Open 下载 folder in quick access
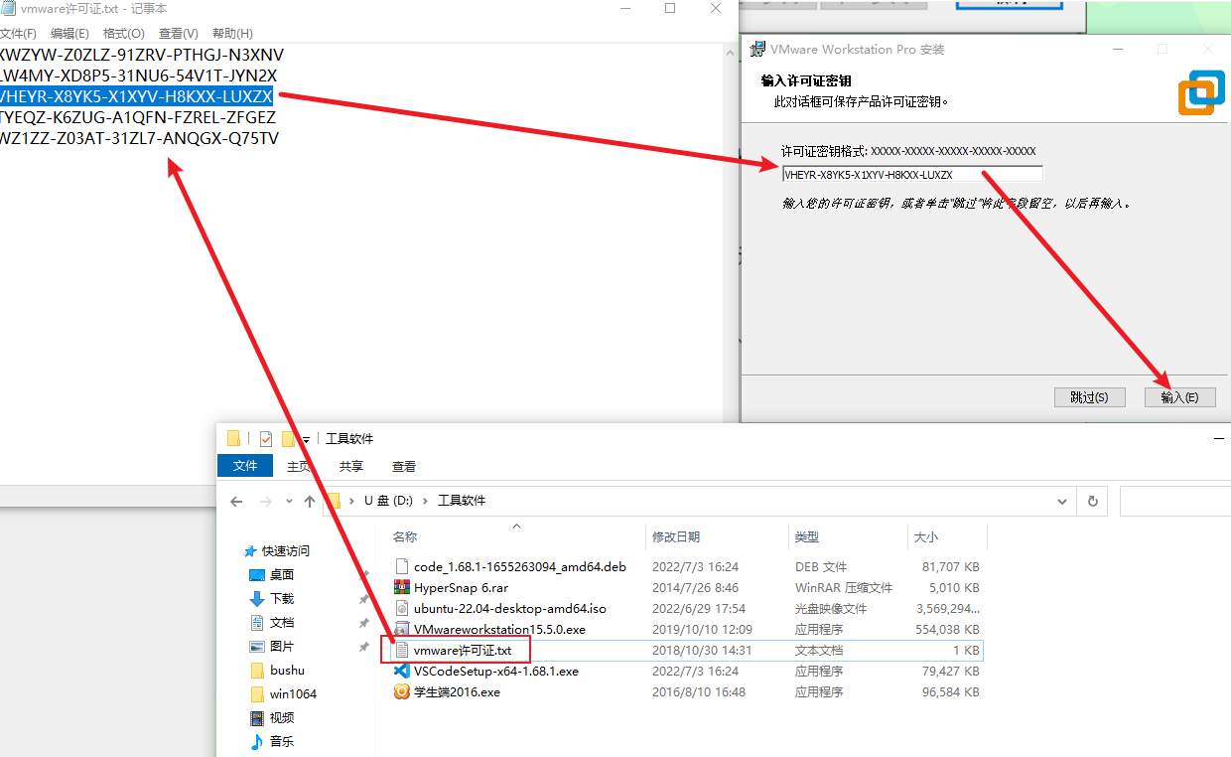This screenshot has height=757, width=1231. (x=282, y=599)
